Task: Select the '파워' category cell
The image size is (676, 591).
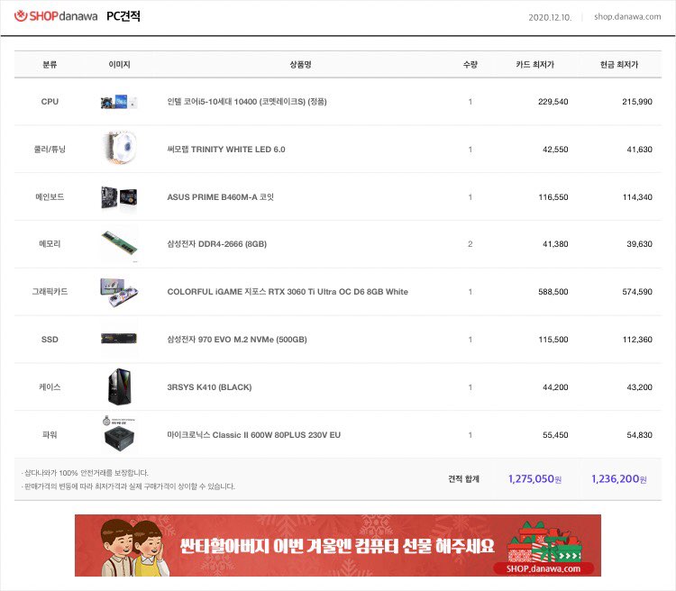Action: 50,435
